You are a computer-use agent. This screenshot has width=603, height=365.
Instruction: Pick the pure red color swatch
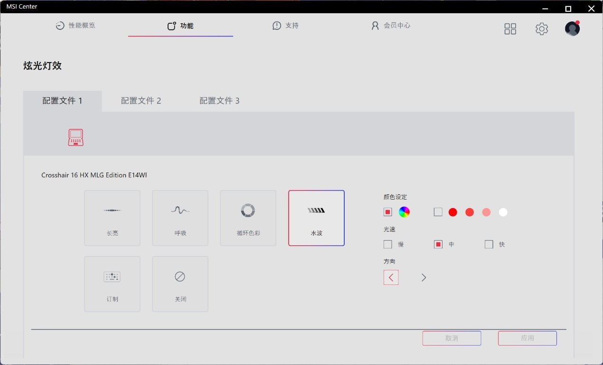click(453, 212)
